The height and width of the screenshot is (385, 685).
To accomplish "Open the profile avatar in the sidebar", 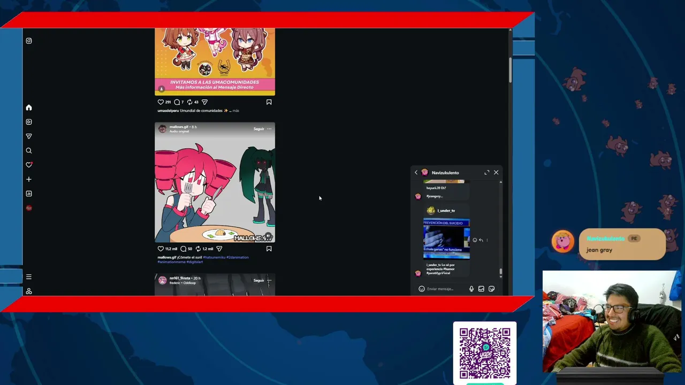I will pyautogui.click(x=29, y=208).
